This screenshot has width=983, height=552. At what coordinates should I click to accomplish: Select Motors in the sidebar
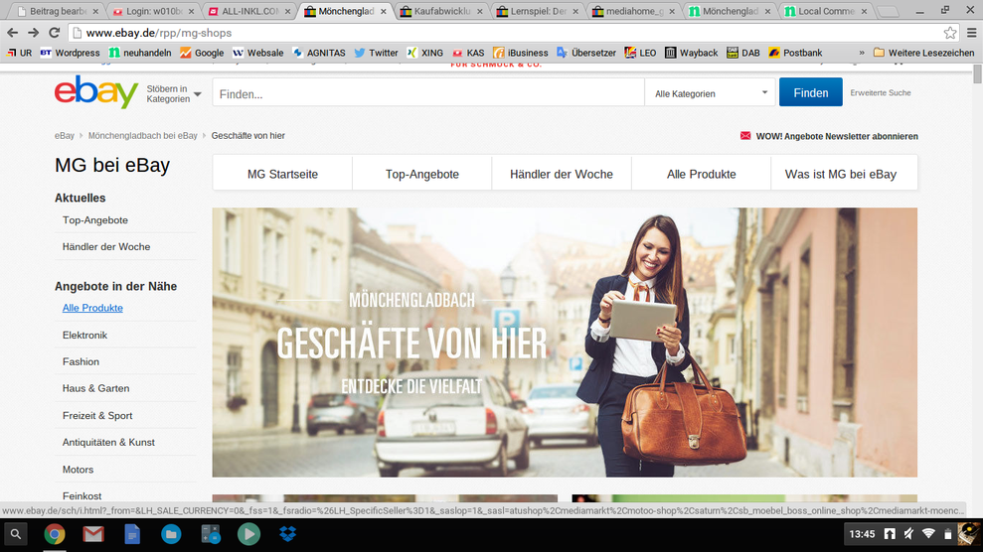point(78,470)
